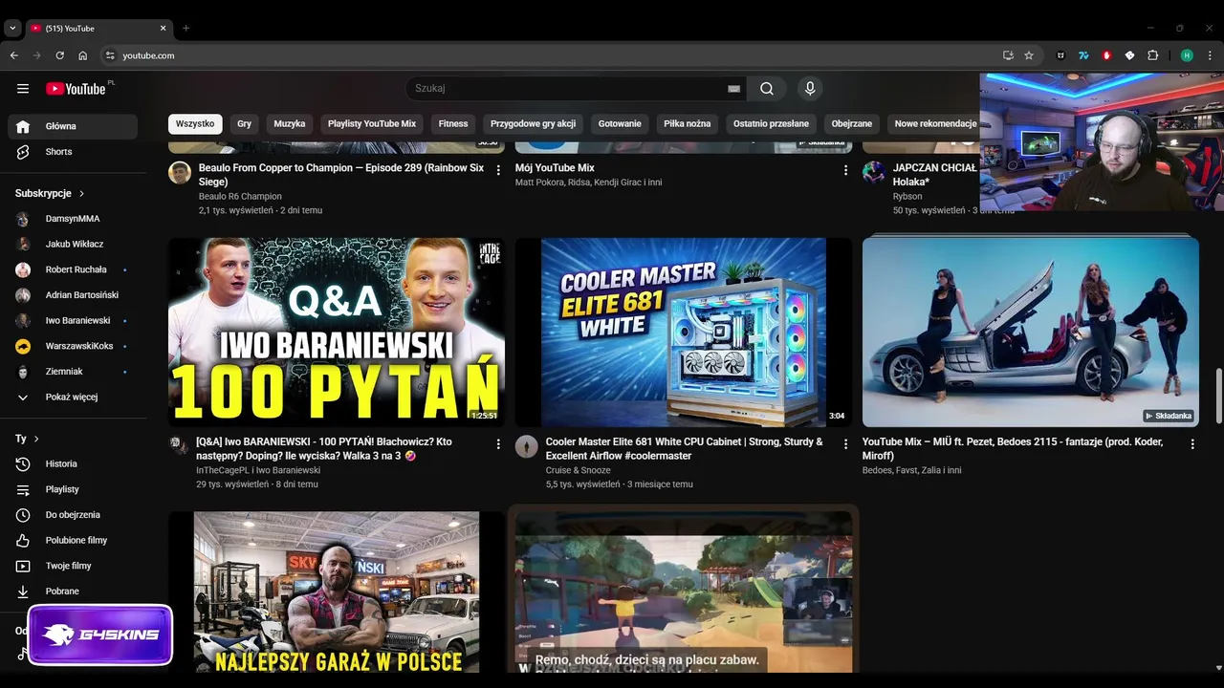Click the search magnifier button

point(767,89)
